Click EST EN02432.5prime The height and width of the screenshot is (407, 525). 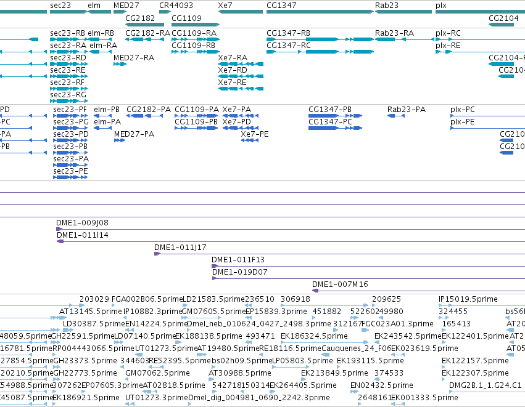tap(354, 392)
